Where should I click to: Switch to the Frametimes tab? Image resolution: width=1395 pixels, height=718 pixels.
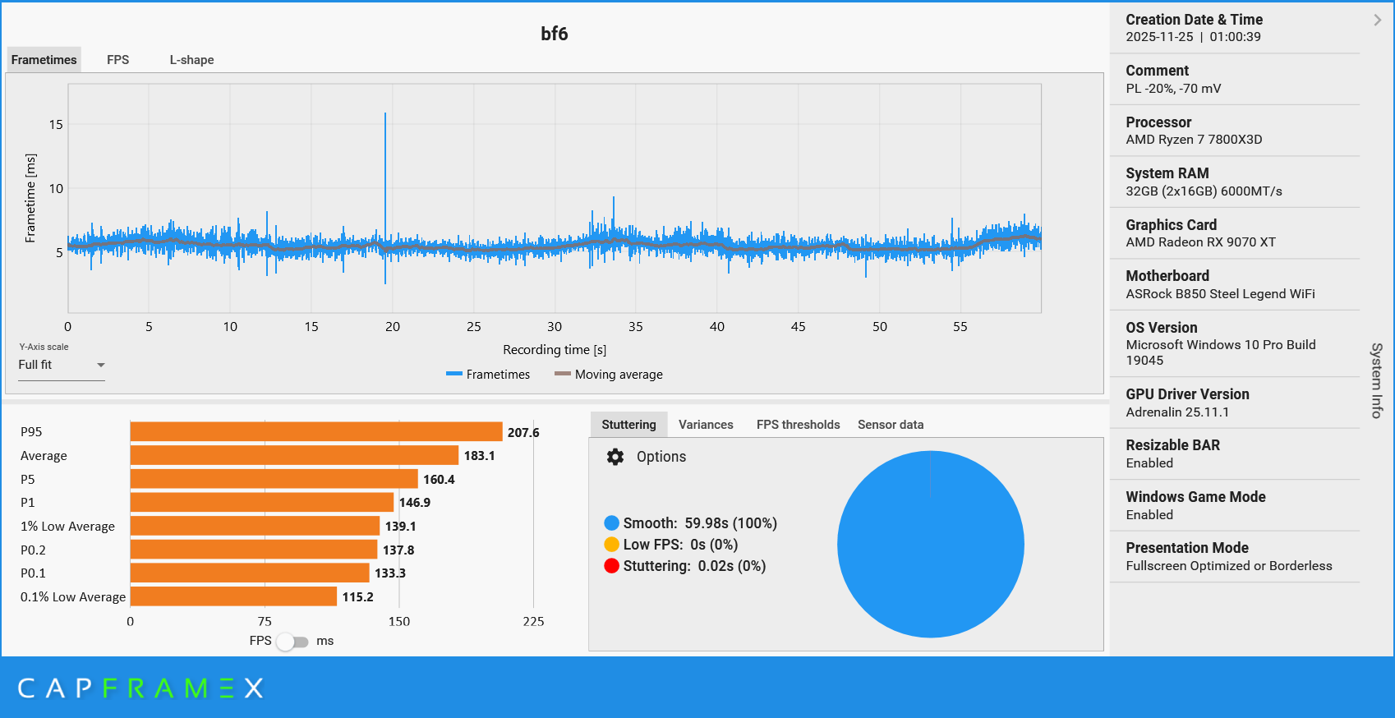(44, 60)
